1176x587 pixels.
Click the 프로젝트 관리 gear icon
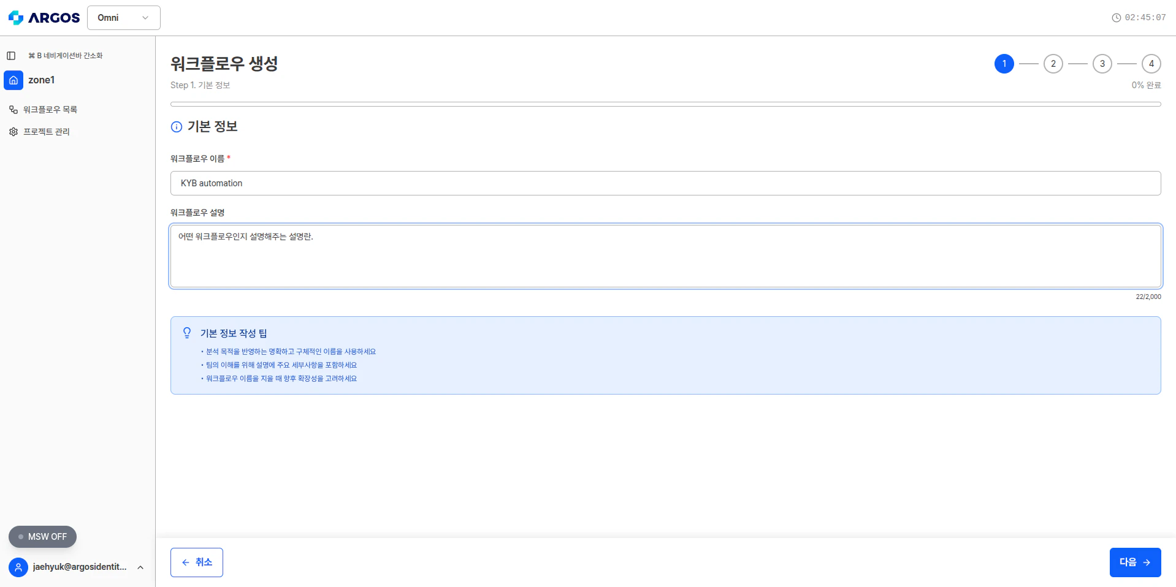(x=13, y=132)
